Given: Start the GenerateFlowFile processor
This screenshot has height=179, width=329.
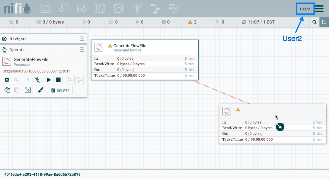Looking at the screenshot, I should point(49,80).
